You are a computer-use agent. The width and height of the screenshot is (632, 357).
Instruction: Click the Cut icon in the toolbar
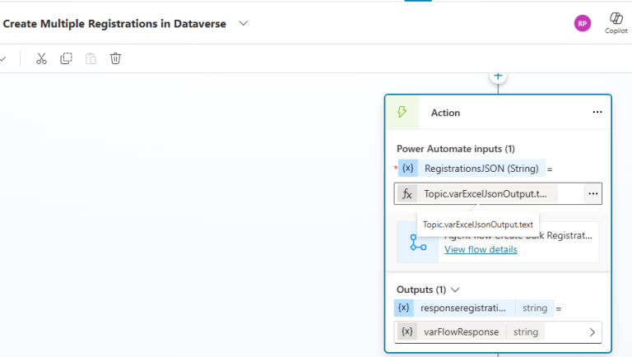click(x=41, y=58)
